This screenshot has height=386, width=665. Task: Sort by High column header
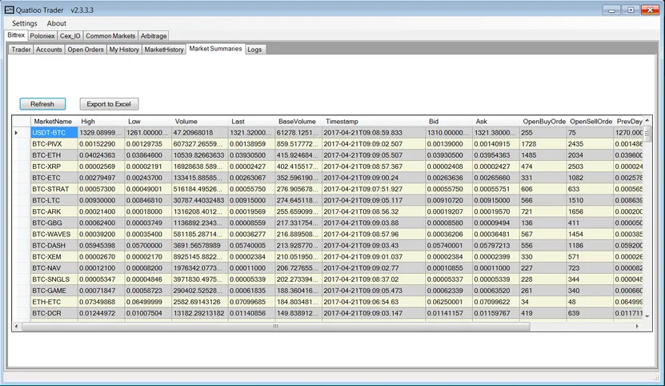click(101, 122)
